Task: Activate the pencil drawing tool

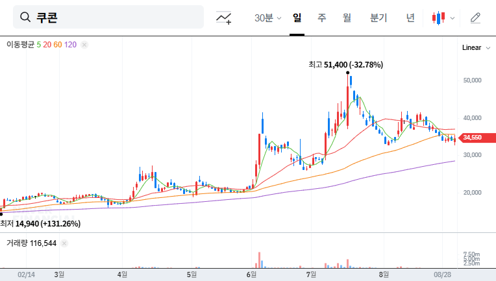Action: click(x=475, y=18)
